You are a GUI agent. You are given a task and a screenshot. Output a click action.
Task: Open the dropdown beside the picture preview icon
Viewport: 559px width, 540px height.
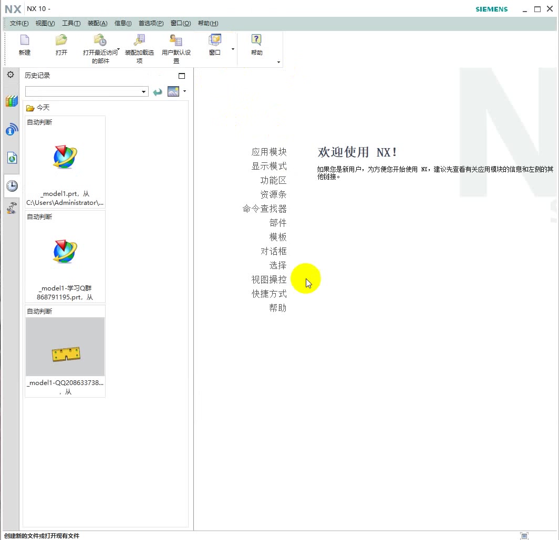pos(184,91)
